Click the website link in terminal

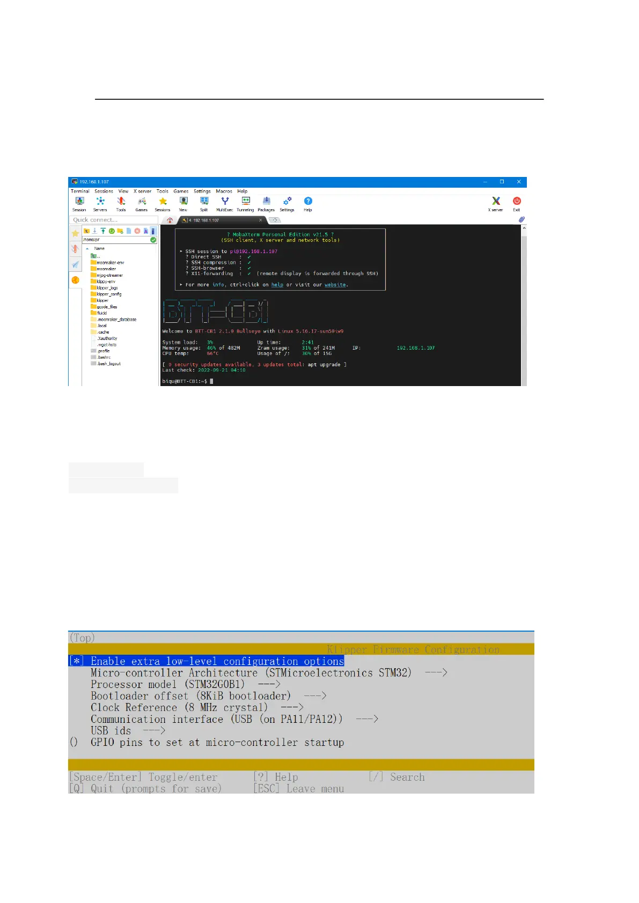tap(335, 285)
